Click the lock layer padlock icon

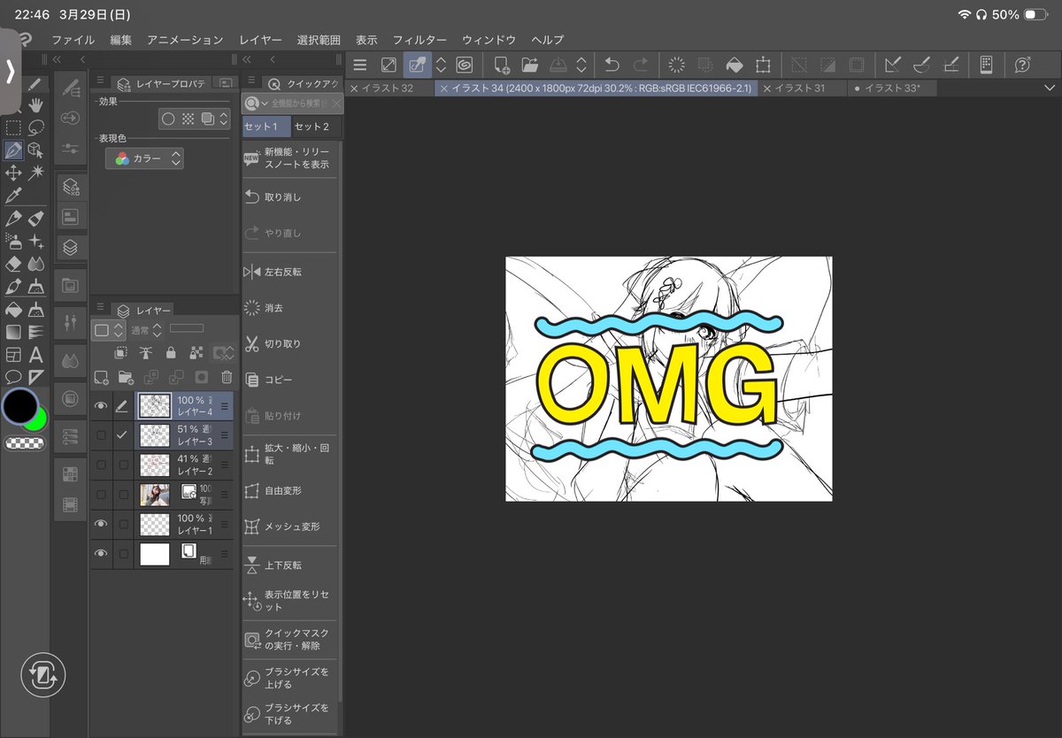(170, 352)
